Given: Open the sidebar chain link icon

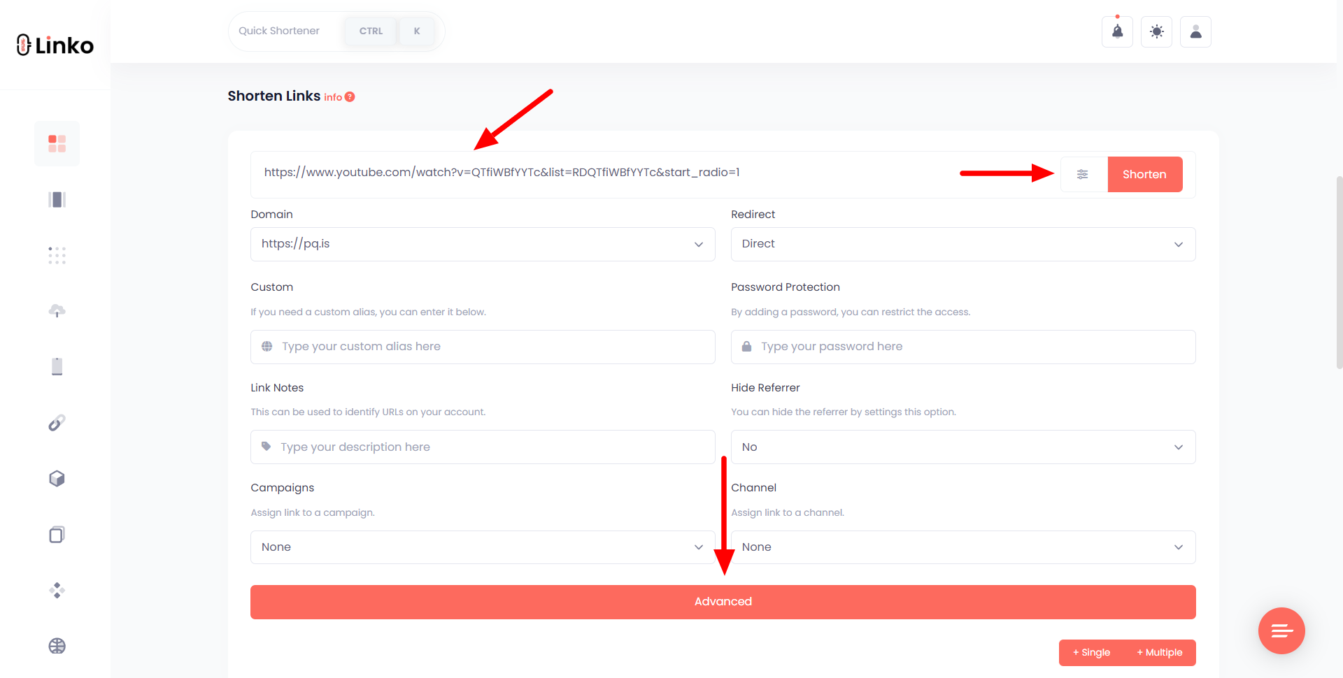Looking at the screenshot, I should pyautogui.click(x=57, y=423).
